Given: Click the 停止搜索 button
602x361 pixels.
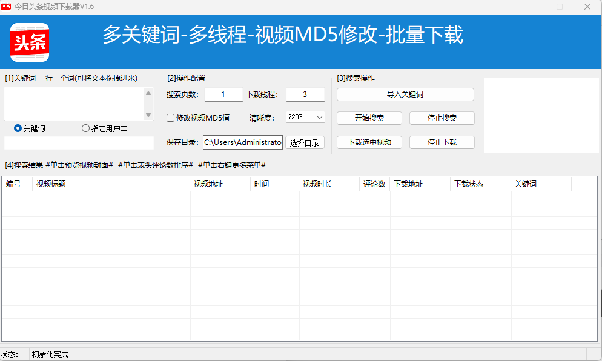Looking at the screenshot, I should pos(442,118).
